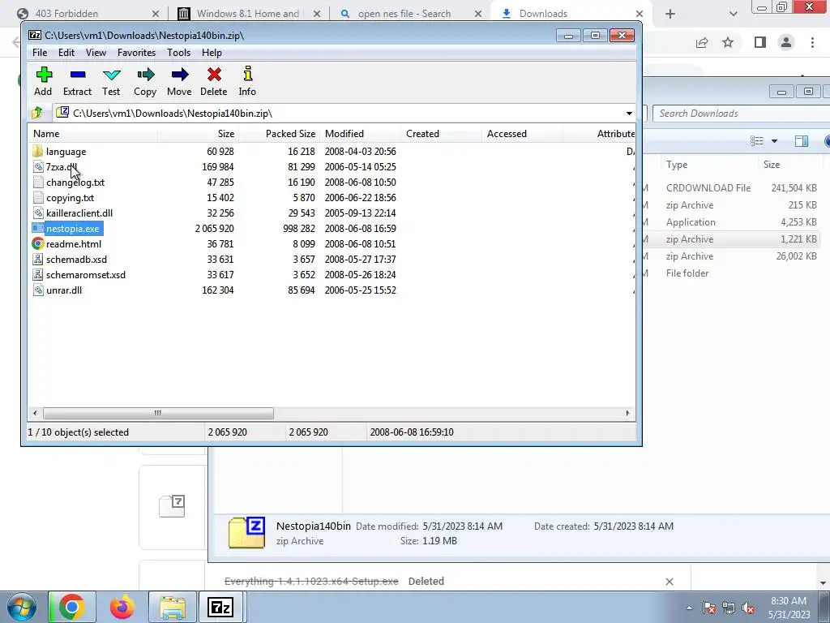
Task: Click the Search Downloads input field
Action: [x=741, y=114]
